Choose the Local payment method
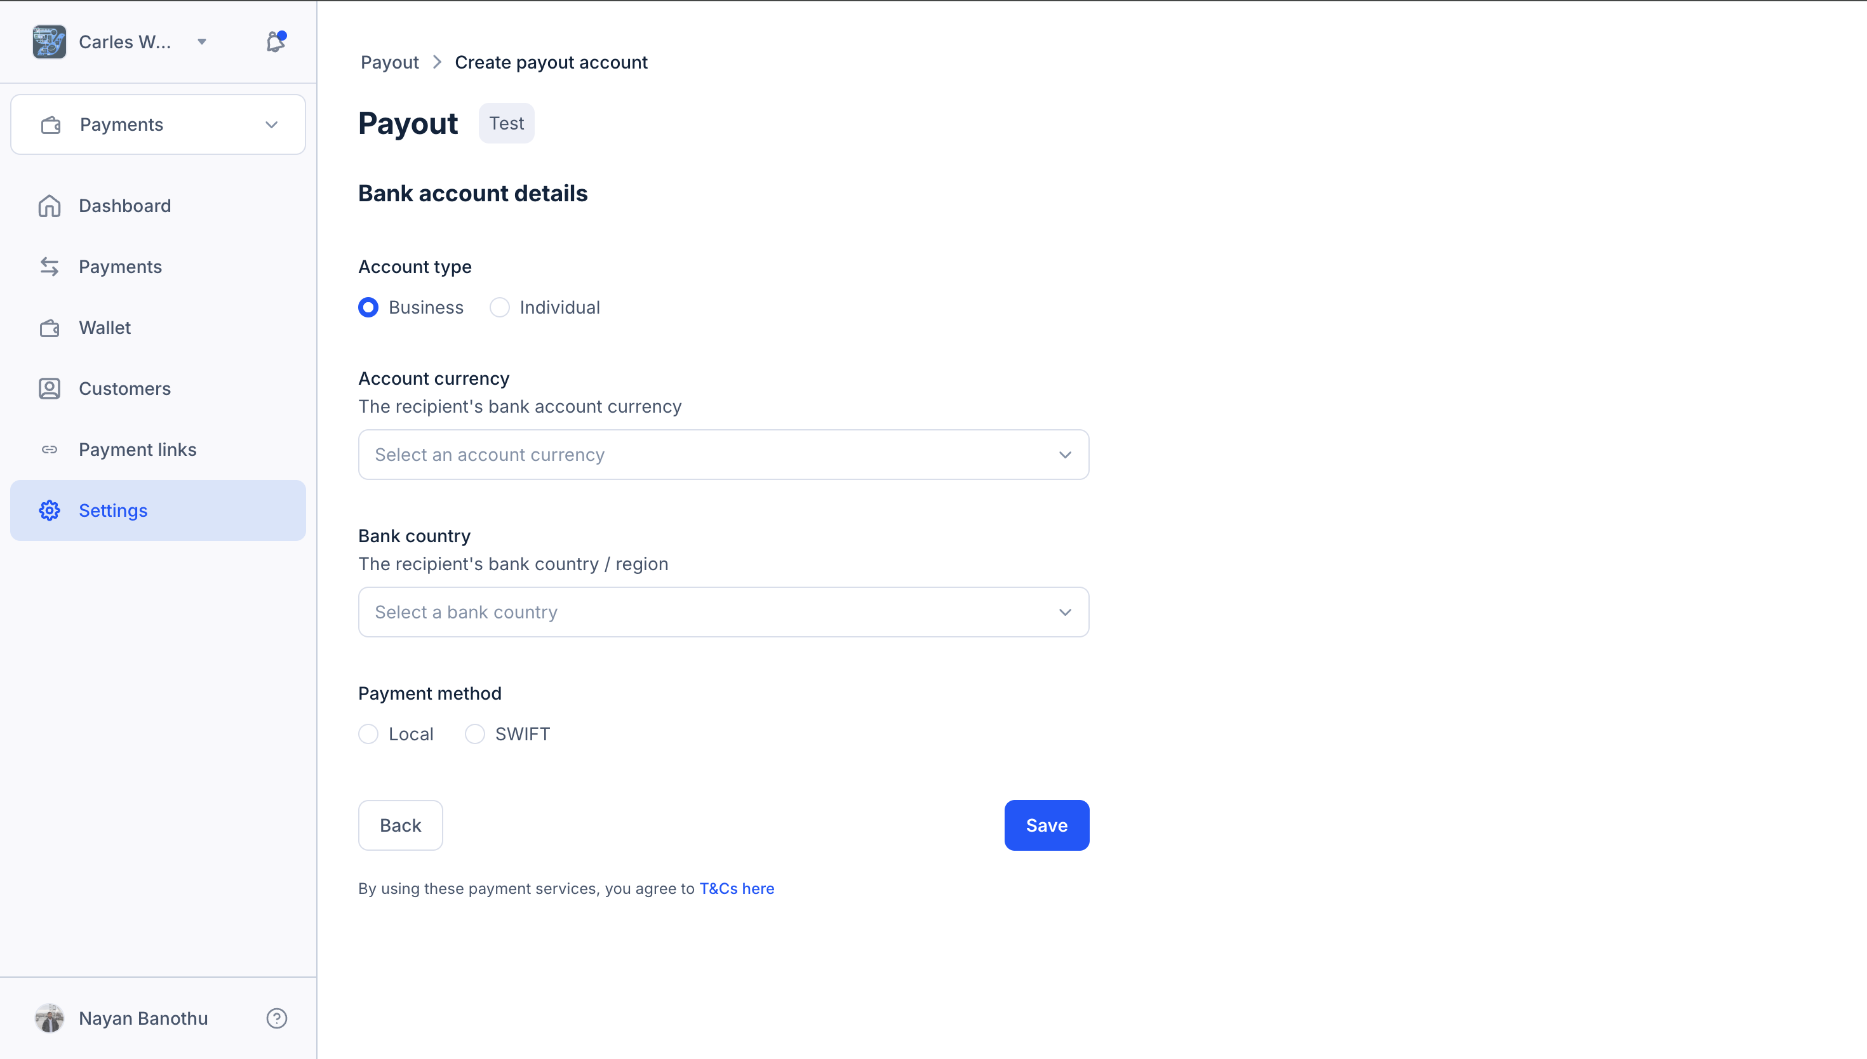 (x=369, y=734)
